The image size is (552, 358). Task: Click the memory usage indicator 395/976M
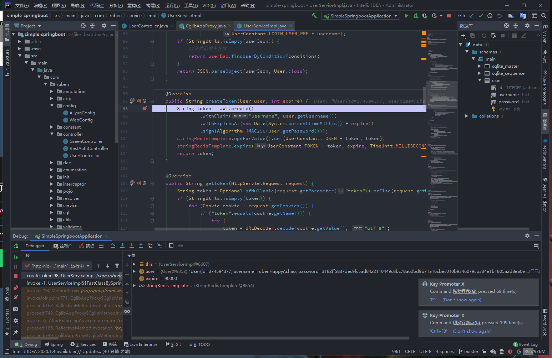pyautogui.click(x=535, y=352)
